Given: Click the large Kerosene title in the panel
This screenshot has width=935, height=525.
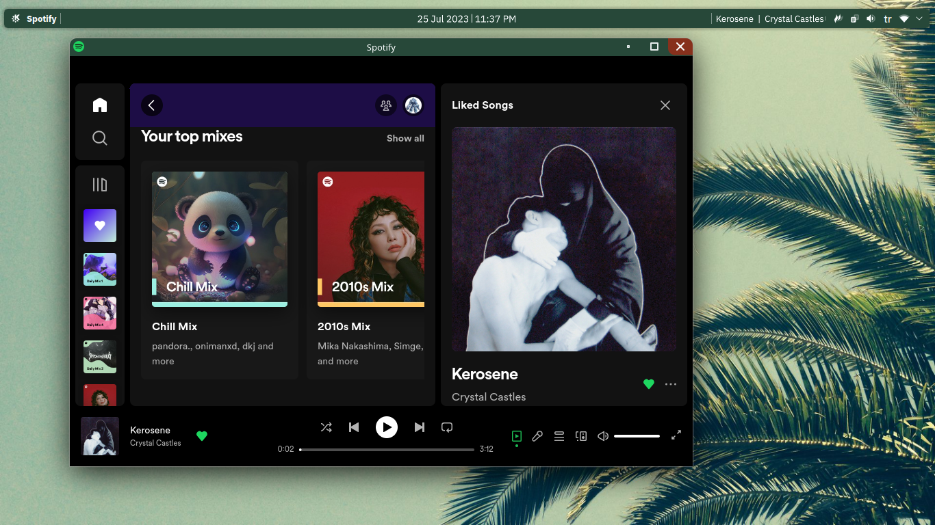Looking at the screenshot, I should [x=485, y=374].
